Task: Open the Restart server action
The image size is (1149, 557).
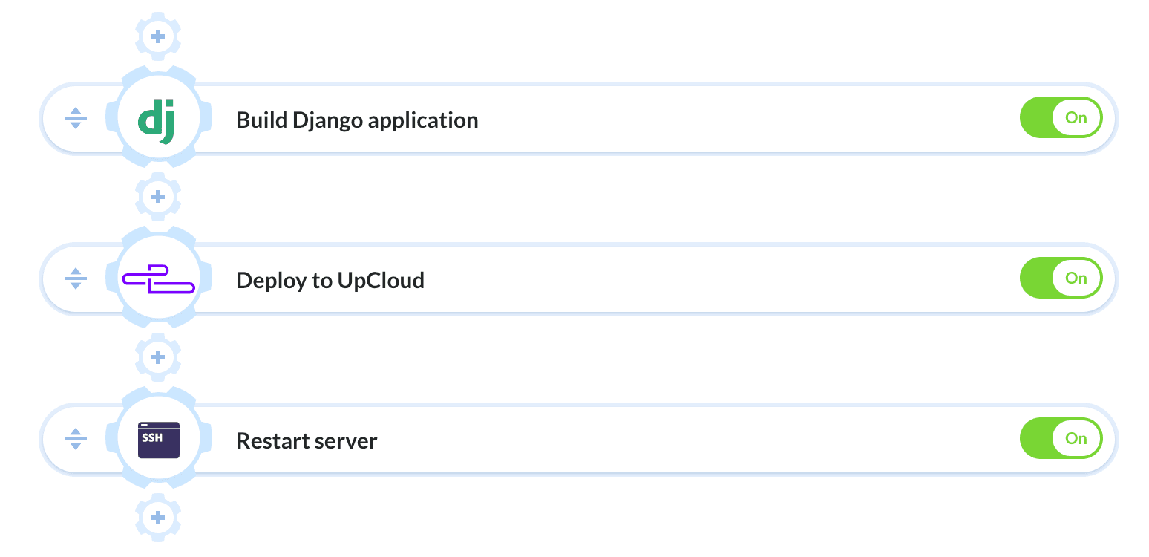Action: (x=307, y=441)
